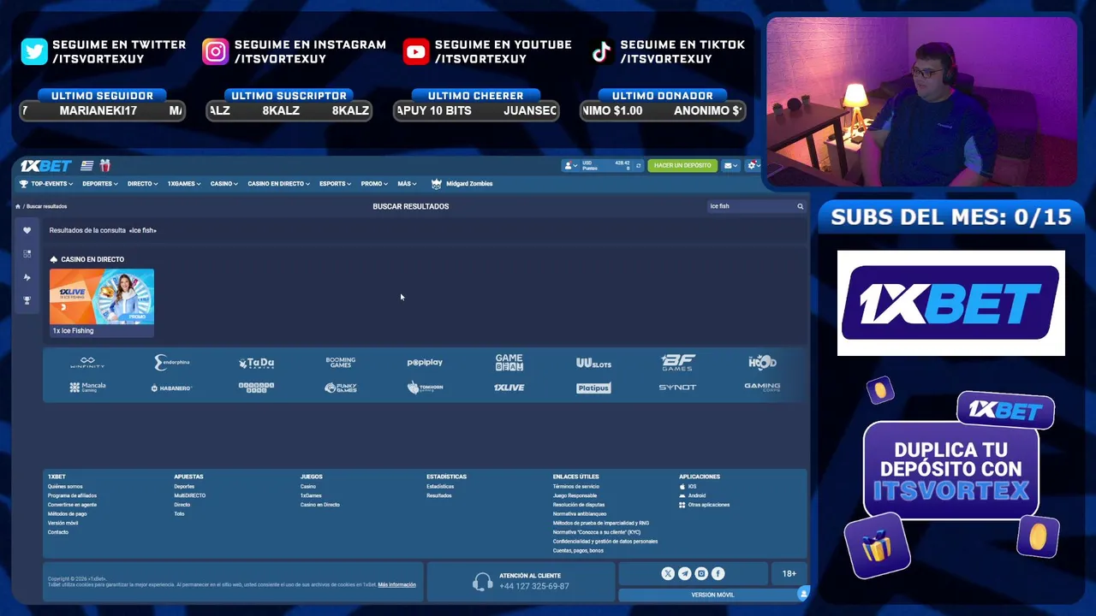This screenshot has height=616, width=1096.
Task: Open the Winfinity provider logo
Action: pyautogui.click(x=87, y=363)
